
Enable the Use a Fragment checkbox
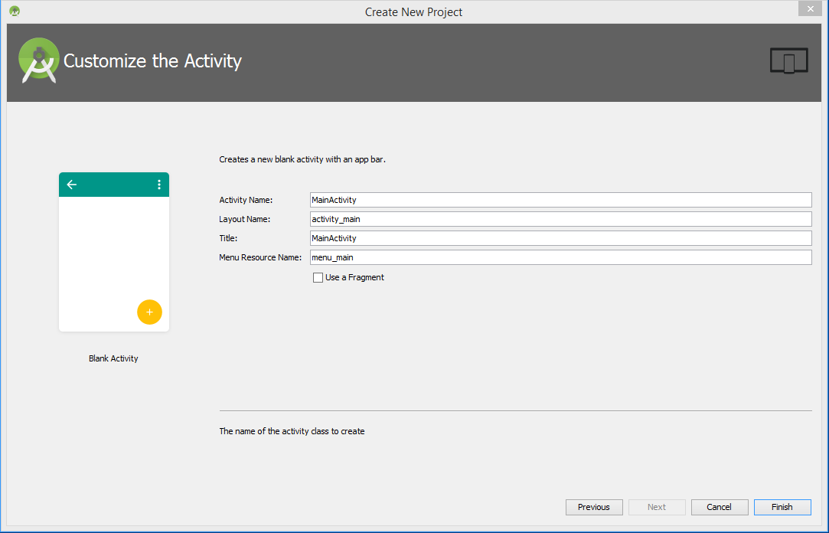click(318, 278)
